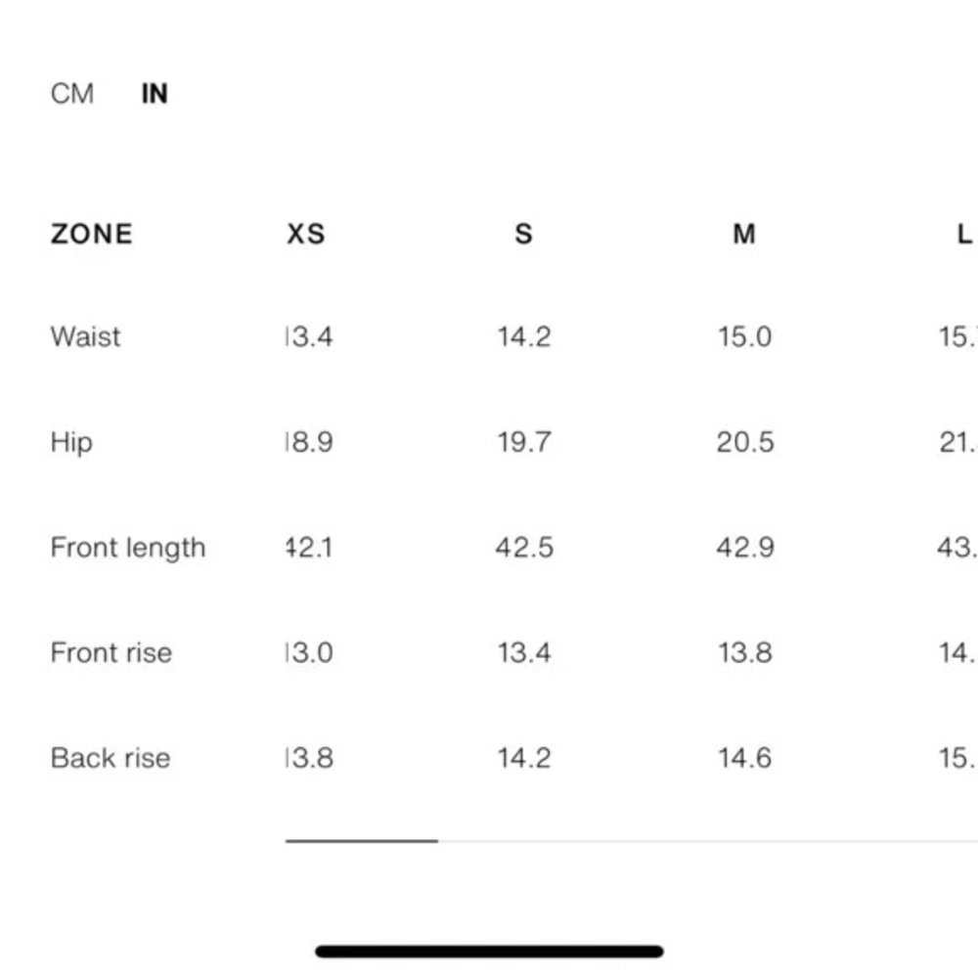Image resolution: width=978 pixels, height=978 pixels.
Task: Select the XS size column header
Action: pyautogui.click(x=305, y=235)
